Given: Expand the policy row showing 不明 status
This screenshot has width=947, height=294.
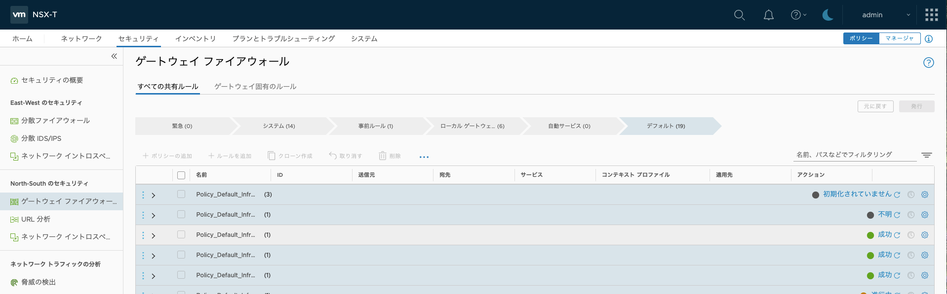Looking at the screenshot, I should pos(154,216).
